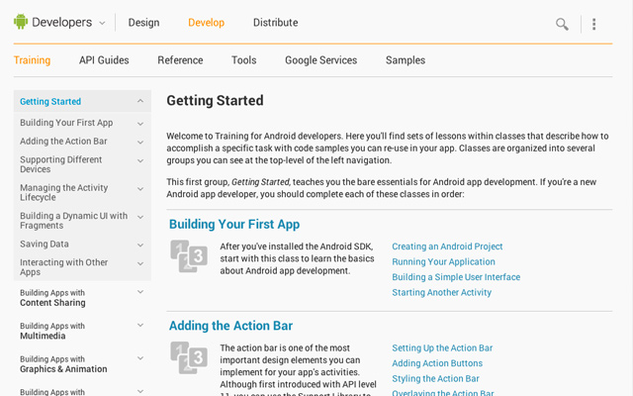The width and height of the screenshot is (633, 396).
Task: Expand Building Your First App in sidebar
Action: (x=140, y=124)
